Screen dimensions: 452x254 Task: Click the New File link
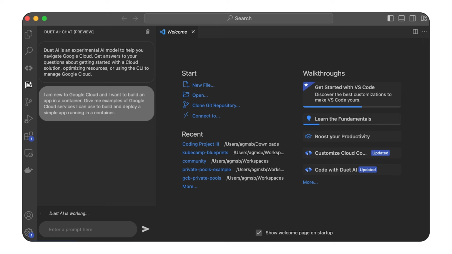click(x=203, y=85)
